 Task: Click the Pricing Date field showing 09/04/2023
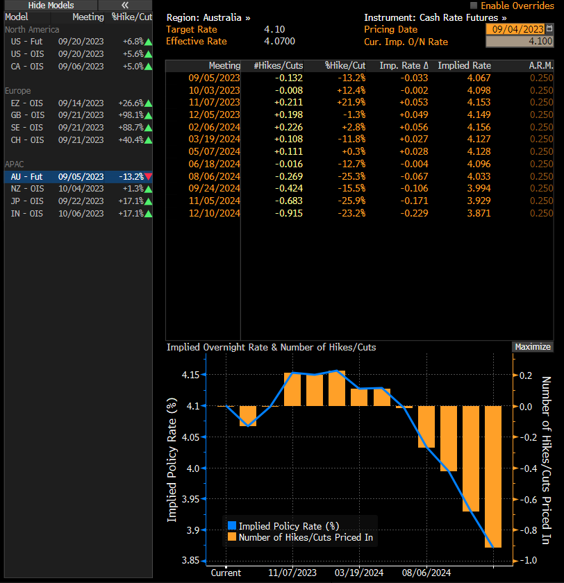(x=515, y=29)
